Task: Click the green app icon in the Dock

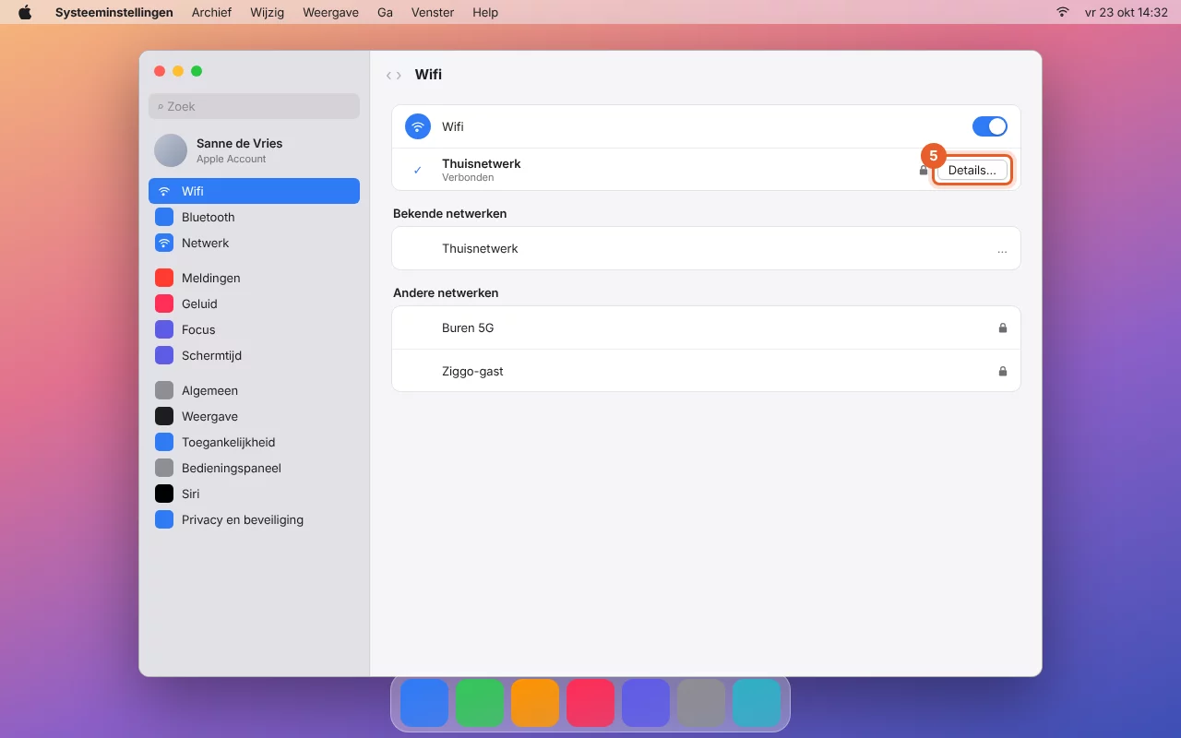Action: [480, 703]
